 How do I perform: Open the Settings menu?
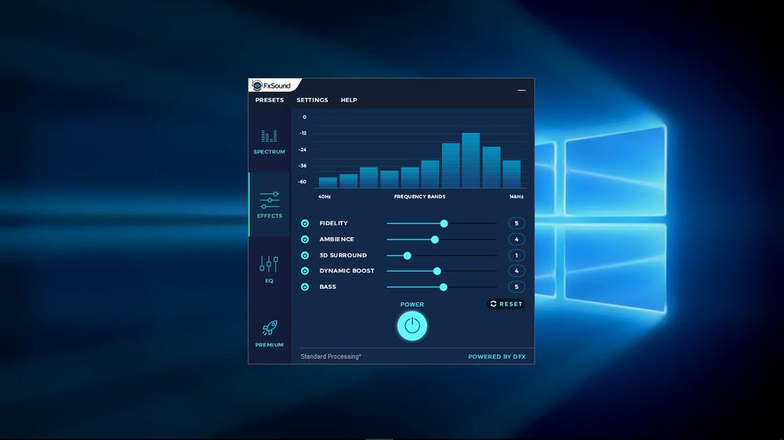312,100
